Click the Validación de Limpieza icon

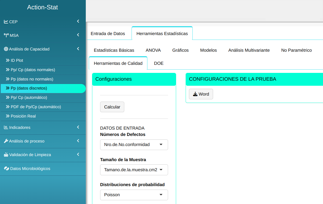click(6, 155)
